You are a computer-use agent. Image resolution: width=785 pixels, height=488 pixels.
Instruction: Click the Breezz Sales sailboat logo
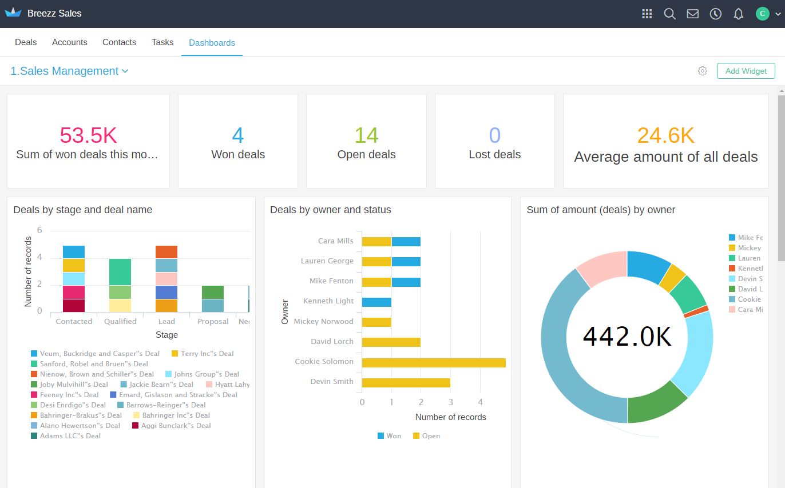pos(13,13)
